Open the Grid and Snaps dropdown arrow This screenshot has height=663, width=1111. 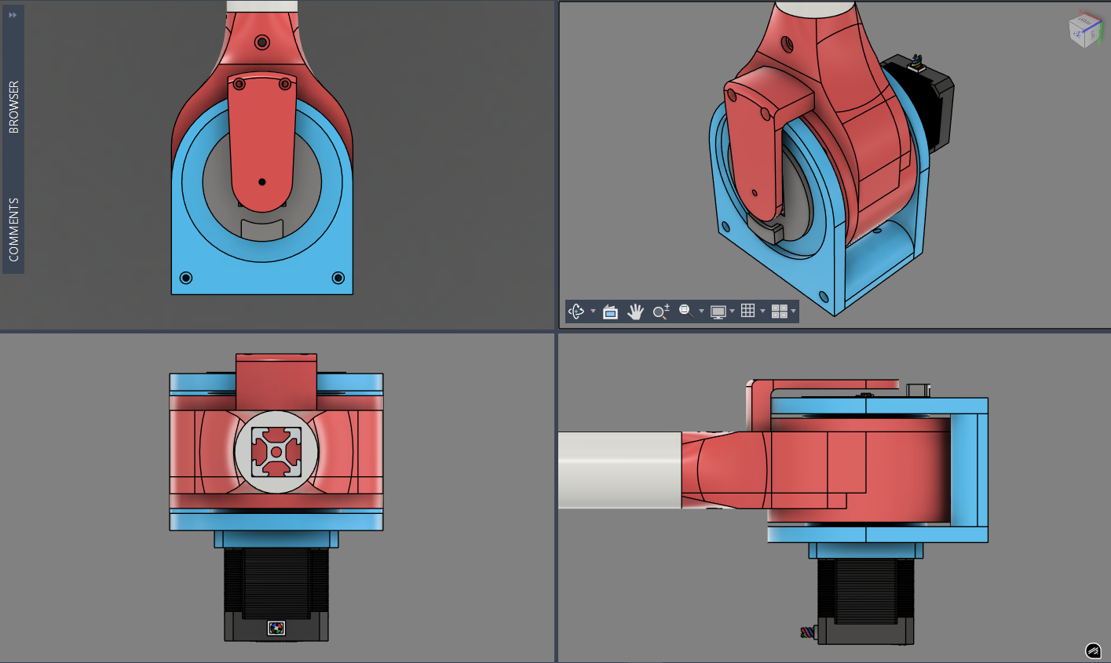pos(762,311)
